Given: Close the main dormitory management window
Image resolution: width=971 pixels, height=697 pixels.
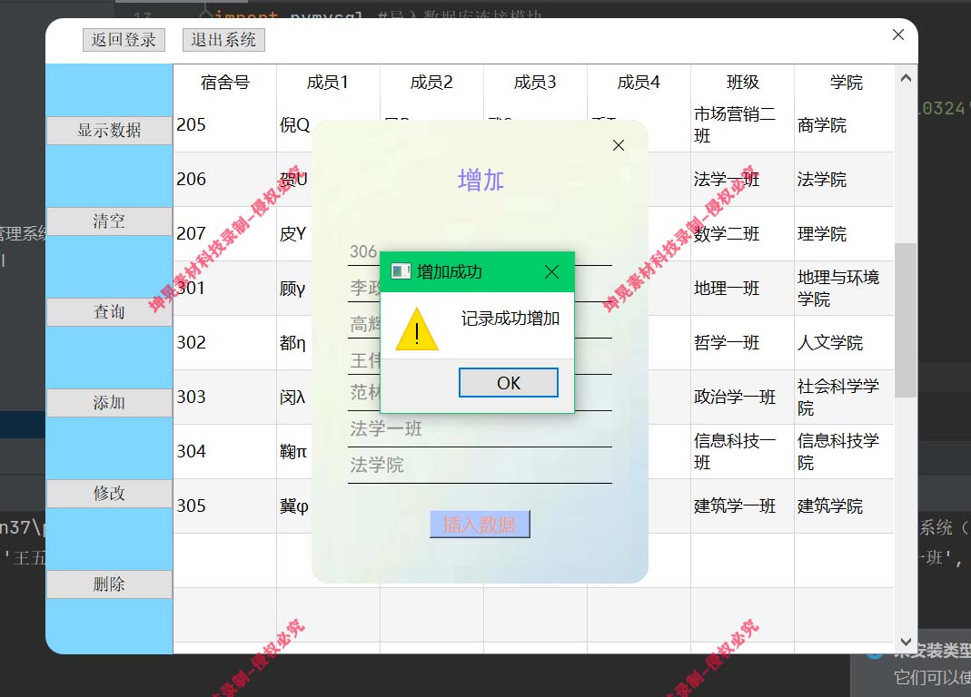Looking at the screenshot, I should pyautogui.click(x=898, y=34).
